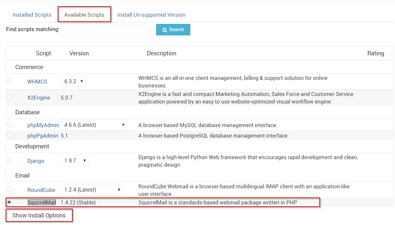Open RoundCube version dropdown 1.2.4 (Latest)
Image resolution: width=395 pixels, height=225 pixels.
coord(92,190)
